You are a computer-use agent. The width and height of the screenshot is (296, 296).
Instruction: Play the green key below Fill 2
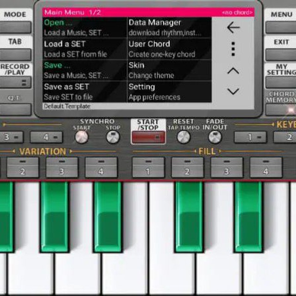coord(189,216)
